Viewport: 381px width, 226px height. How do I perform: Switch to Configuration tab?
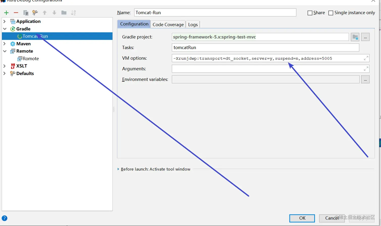134,24
